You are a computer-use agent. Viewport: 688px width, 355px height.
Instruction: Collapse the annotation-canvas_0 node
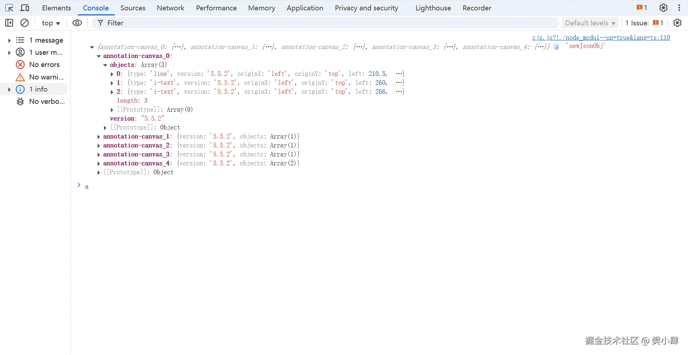pyautogui.click(x=99, y=56)
